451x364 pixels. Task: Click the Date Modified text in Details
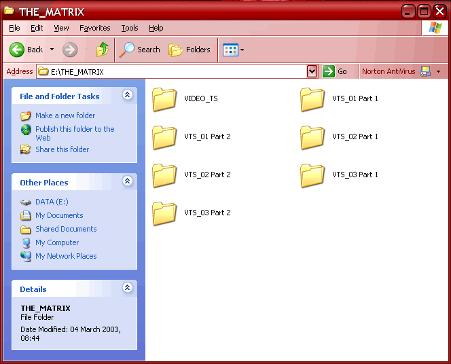tap(71, 334)
